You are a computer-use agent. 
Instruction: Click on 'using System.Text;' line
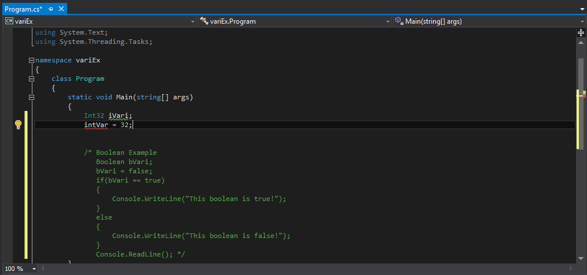72,32
